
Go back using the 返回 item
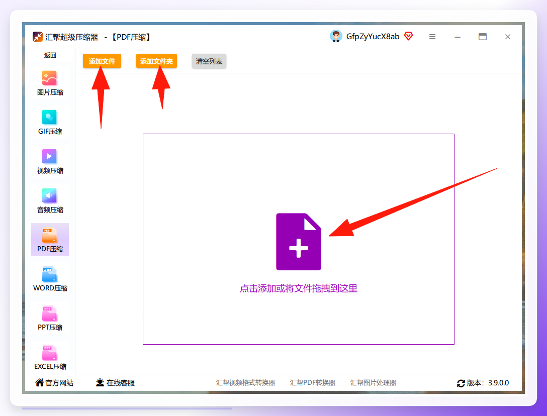coord(50,55)
